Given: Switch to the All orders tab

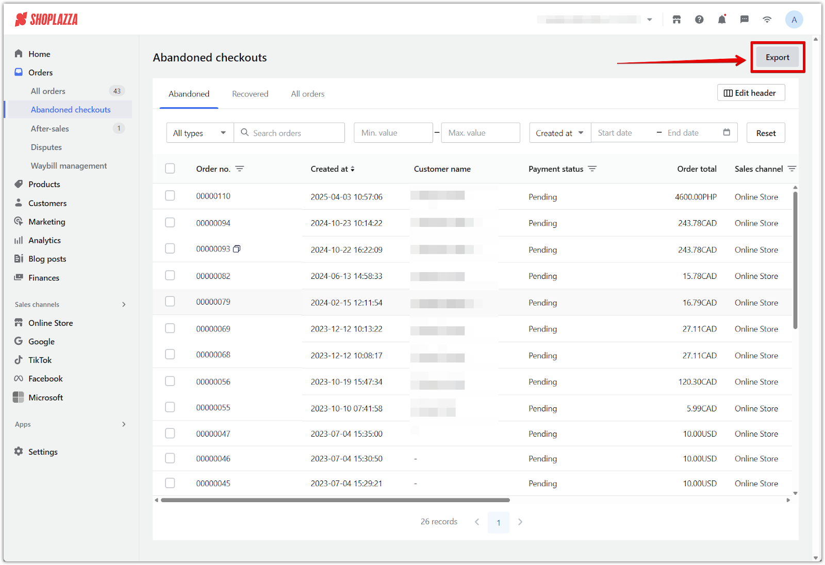Looking at the screenshot, I should pyautogui.click(x=308, y=94).
